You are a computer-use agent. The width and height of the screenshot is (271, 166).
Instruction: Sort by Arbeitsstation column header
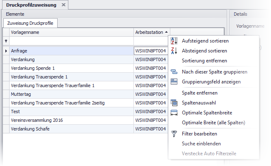point(149,32)
